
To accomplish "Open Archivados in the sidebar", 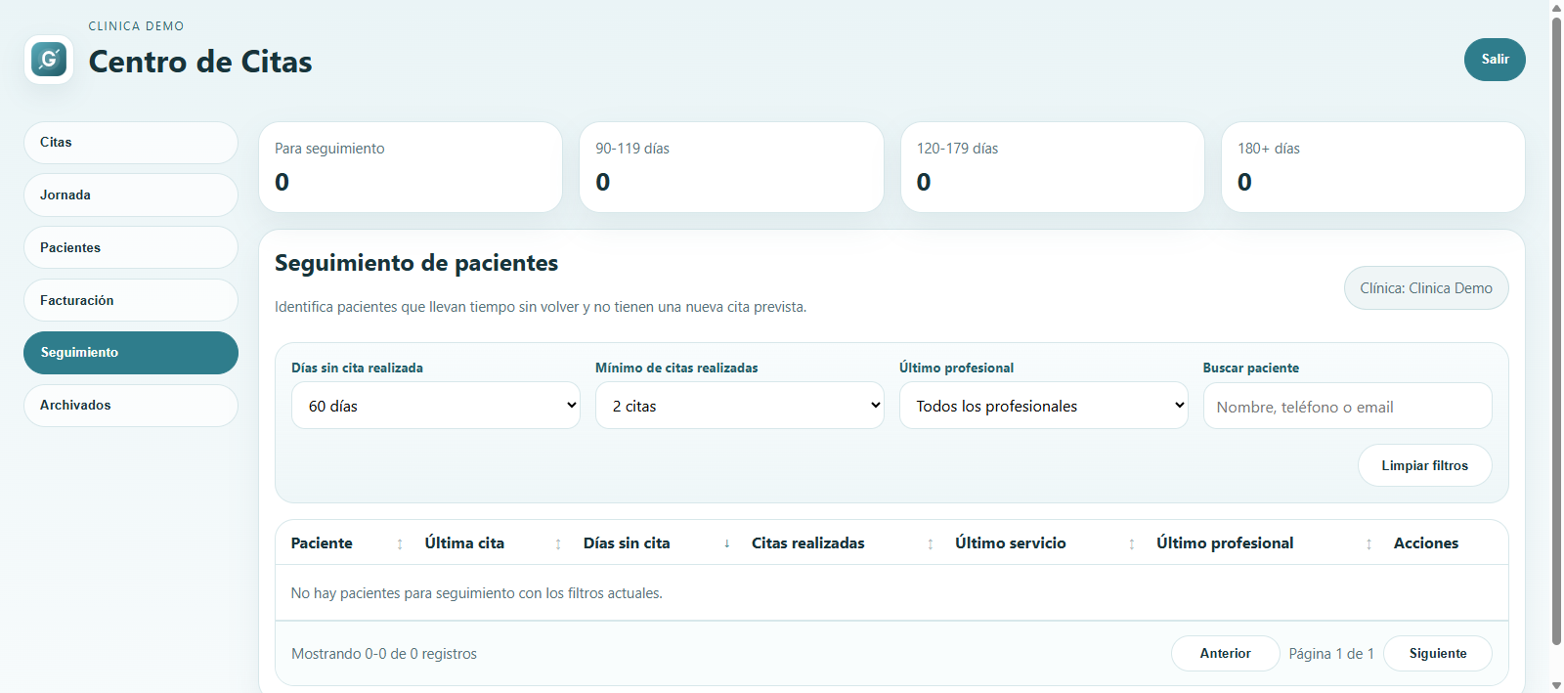I will pos(131,406).
